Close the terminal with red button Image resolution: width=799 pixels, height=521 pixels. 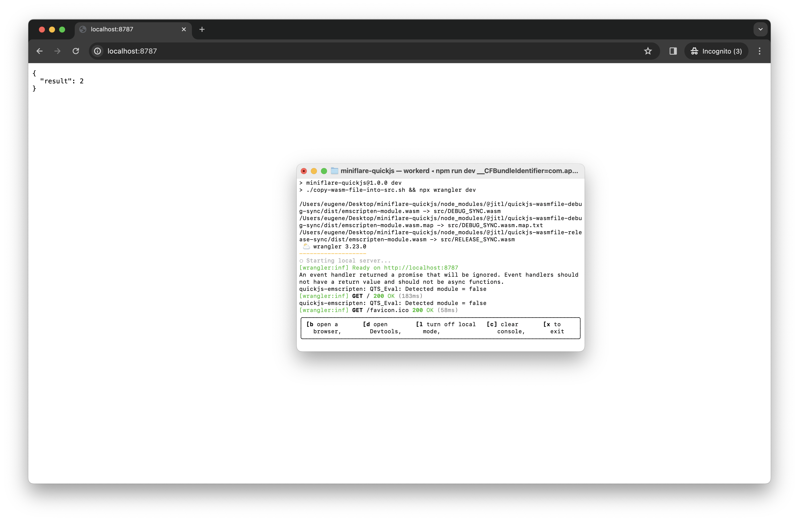304,171
